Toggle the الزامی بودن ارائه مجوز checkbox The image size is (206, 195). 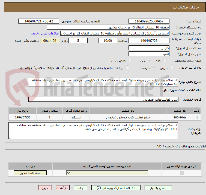pos(182,173)
